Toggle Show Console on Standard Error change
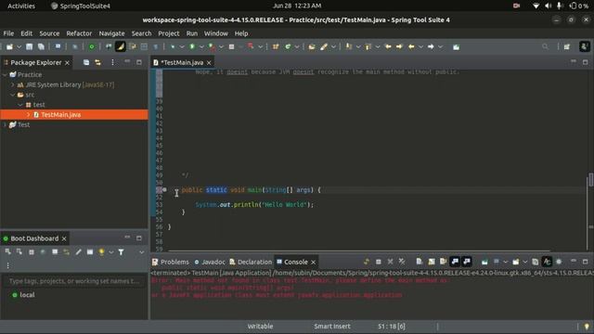This screenshot has height=334, width=594. click(x=467, y=262)
